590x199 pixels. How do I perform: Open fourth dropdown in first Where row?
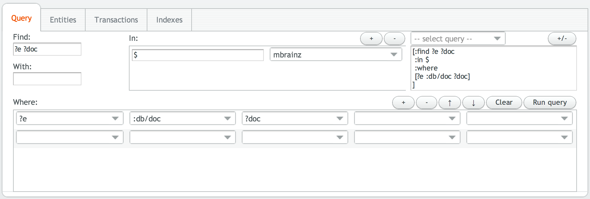click(x=407, y=118)
